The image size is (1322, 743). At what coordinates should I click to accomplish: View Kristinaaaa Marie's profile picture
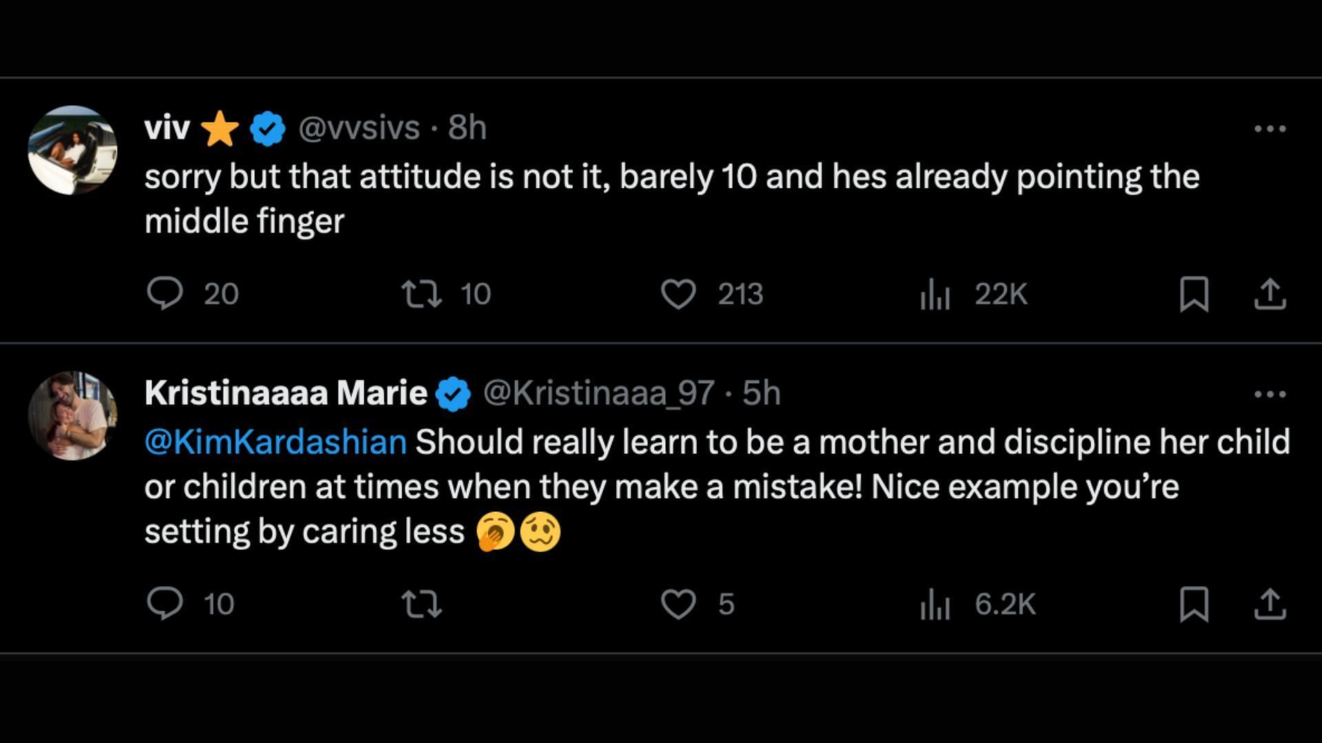tap(72, 416)
